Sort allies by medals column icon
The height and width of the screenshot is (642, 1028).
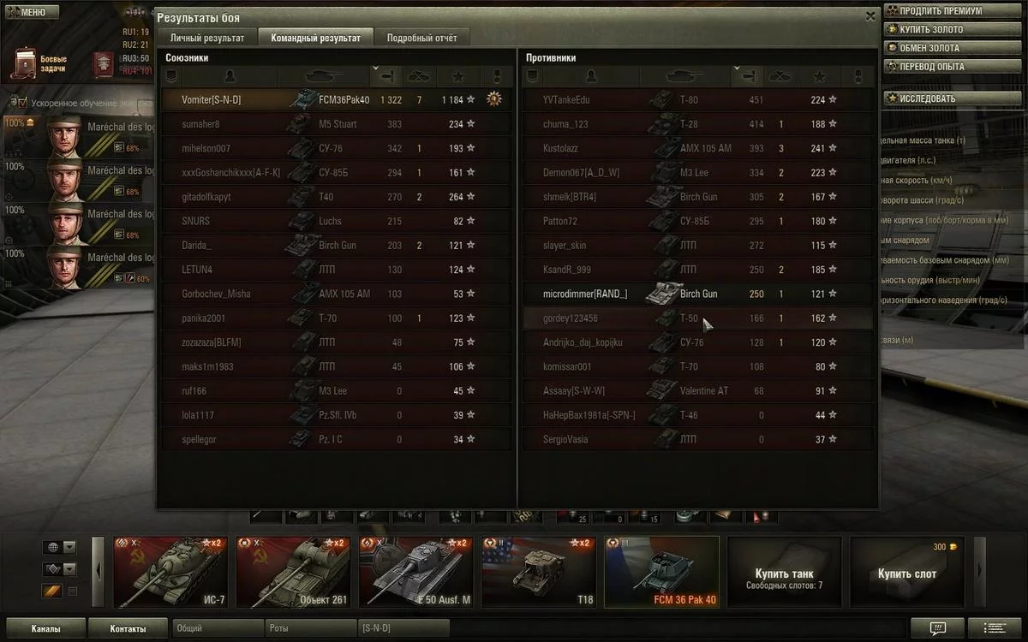coord(497,76)
